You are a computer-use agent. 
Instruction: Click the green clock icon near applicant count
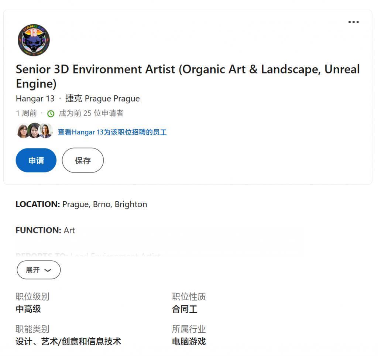51,113
